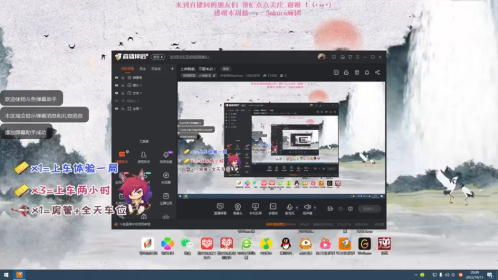Hide the 弹幕秀 source layer
Viewport: 498px width, 280px height.
[x=116, y=77]
